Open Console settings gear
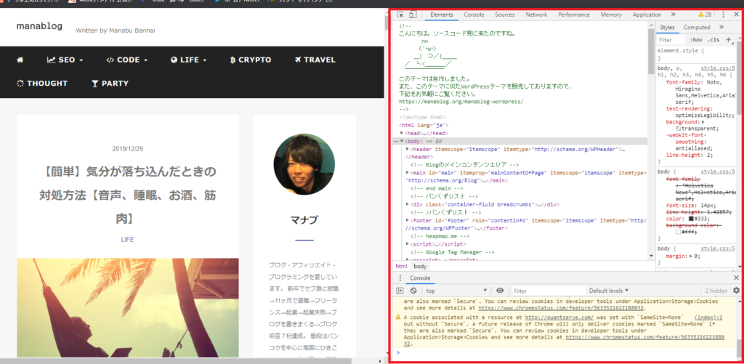Image resolution: width=744 pixels, height=364 pixels. [737, 291]
